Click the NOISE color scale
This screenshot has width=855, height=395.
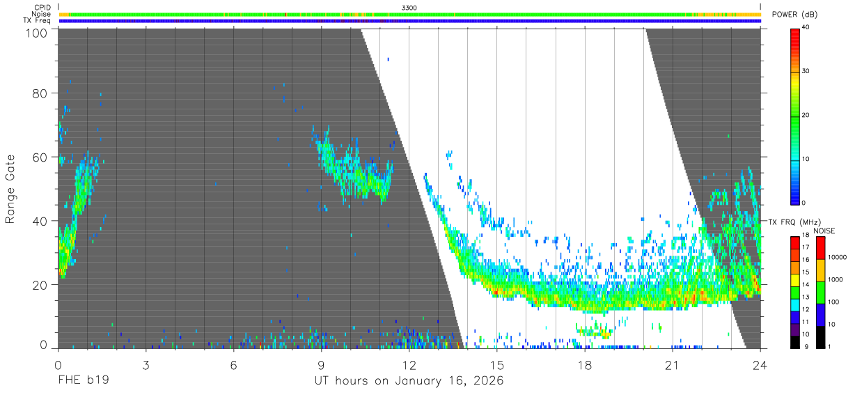pos(821,291)
